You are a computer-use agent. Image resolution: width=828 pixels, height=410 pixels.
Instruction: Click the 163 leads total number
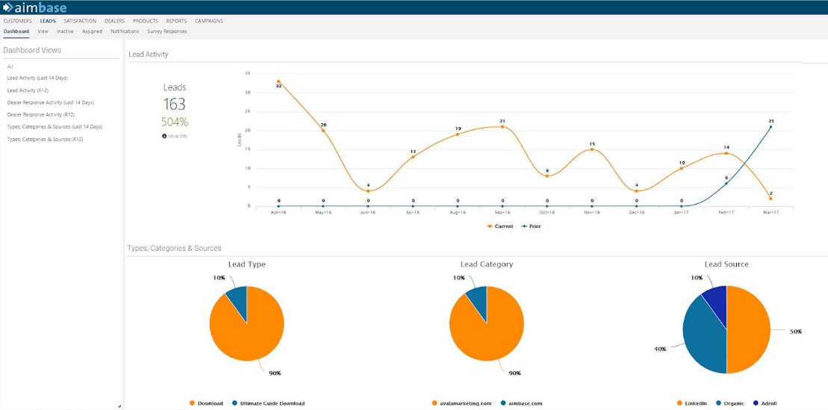pyautogui.click(x=174, y=104)
